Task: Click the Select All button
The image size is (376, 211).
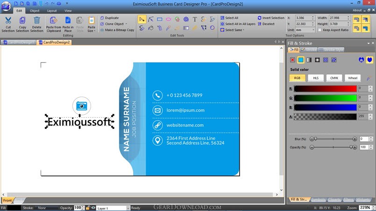Action: (229, 18)
